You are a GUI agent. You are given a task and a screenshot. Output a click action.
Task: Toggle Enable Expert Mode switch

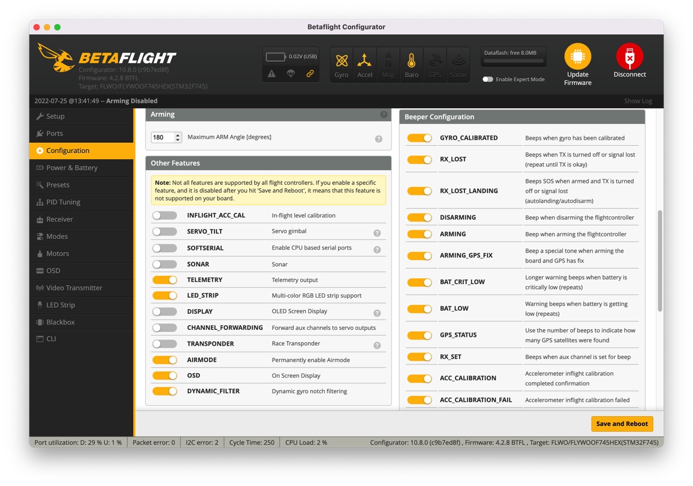tap(488, 80)
